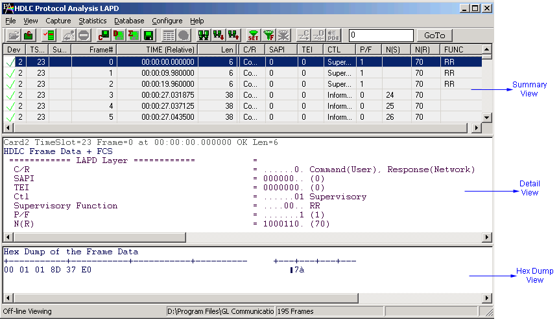This screenshot has width=559, height=319.
Task: Click hex bytes '00 01 01 8D 37 E0'
Action: (x=47, y=270)
